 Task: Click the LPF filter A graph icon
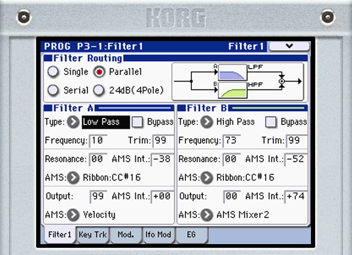(232, 72)
